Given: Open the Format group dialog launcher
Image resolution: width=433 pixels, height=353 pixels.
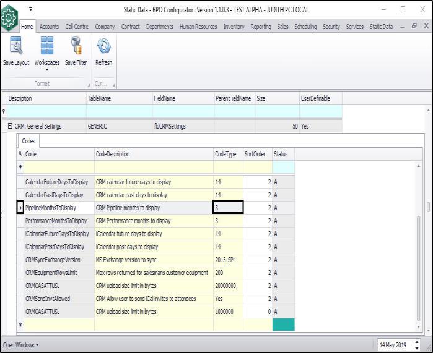Looking at the screenshot, I should tap(88, 85).
